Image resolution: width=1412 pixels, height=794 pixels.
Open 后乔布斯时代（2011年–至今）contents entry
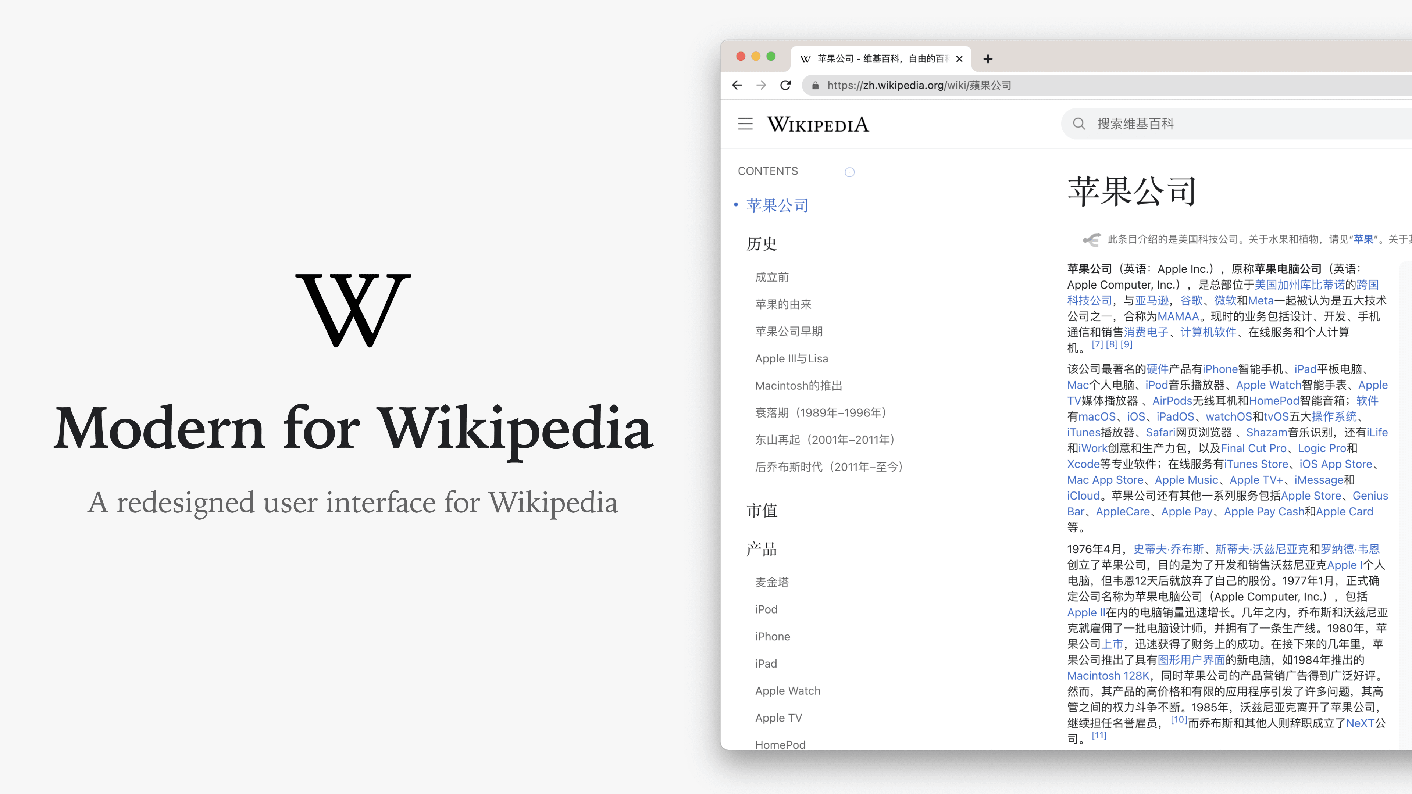coord(830,467)
